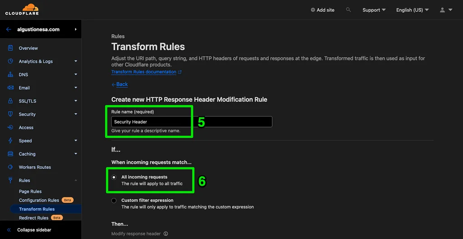
Task: Click the Overview clipboard icon
Action: [x=10, y=48]
